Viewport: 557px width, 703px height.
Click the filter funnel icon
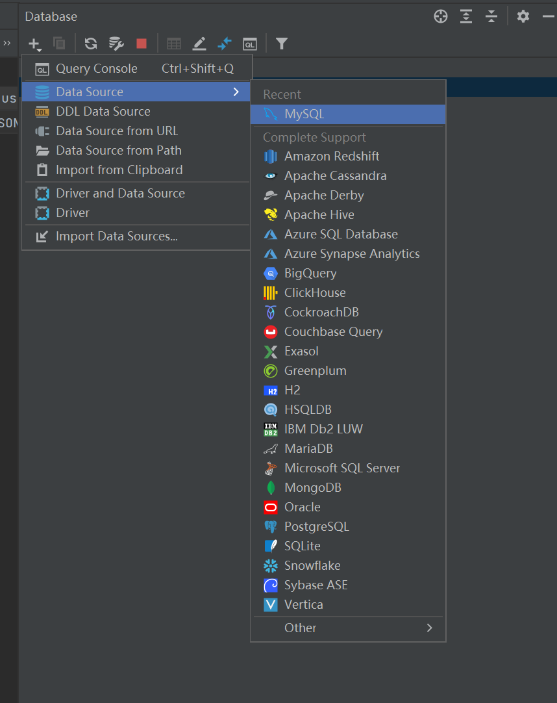[x=281, y=44]
